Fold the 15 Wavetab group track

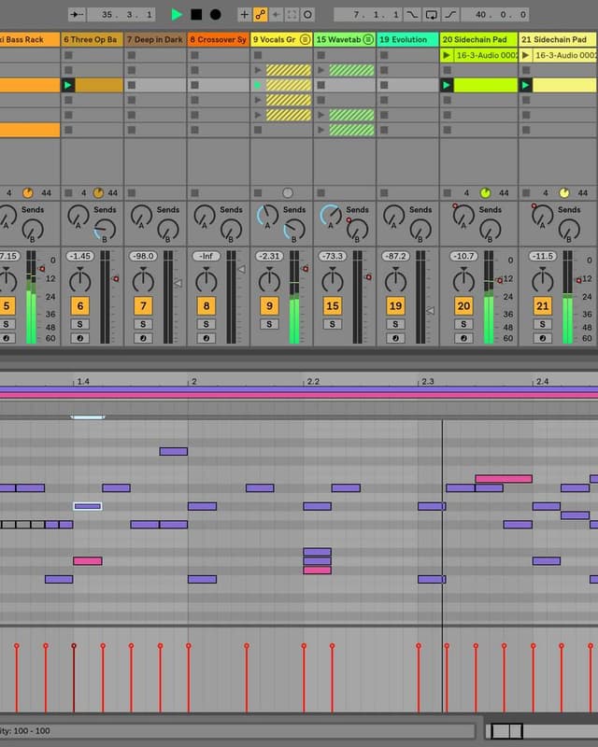click(x=368, y=39)
